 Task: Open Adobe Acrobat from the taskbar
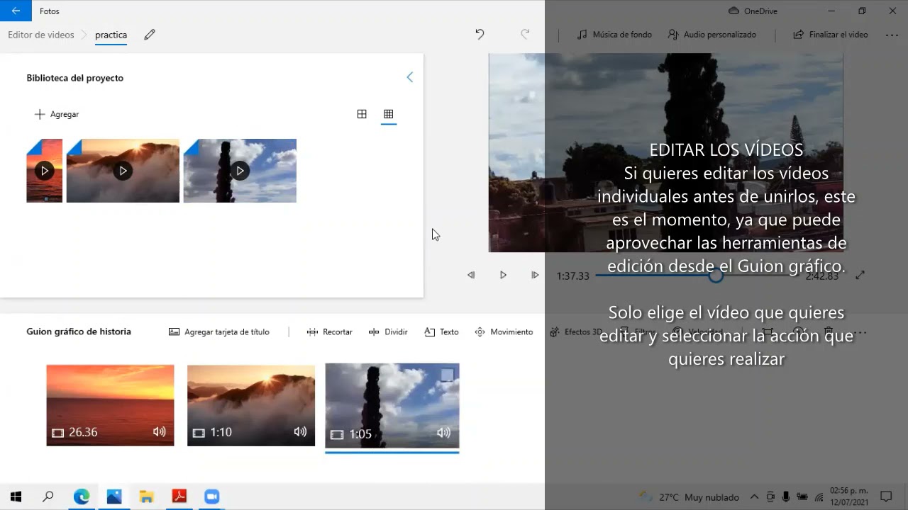coord(179,497)
